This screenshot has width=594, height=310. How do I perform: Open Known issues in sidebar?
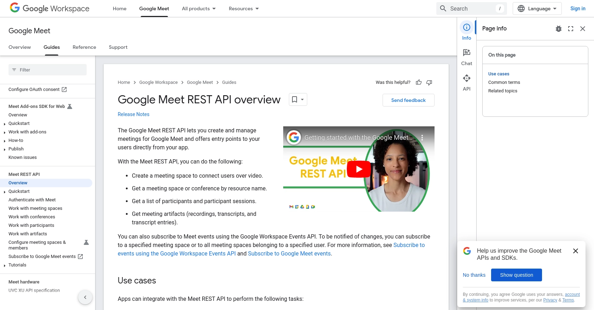(x=23, y=157)
